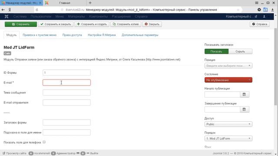Click Выйти link in footer

[x=94, y=153]
